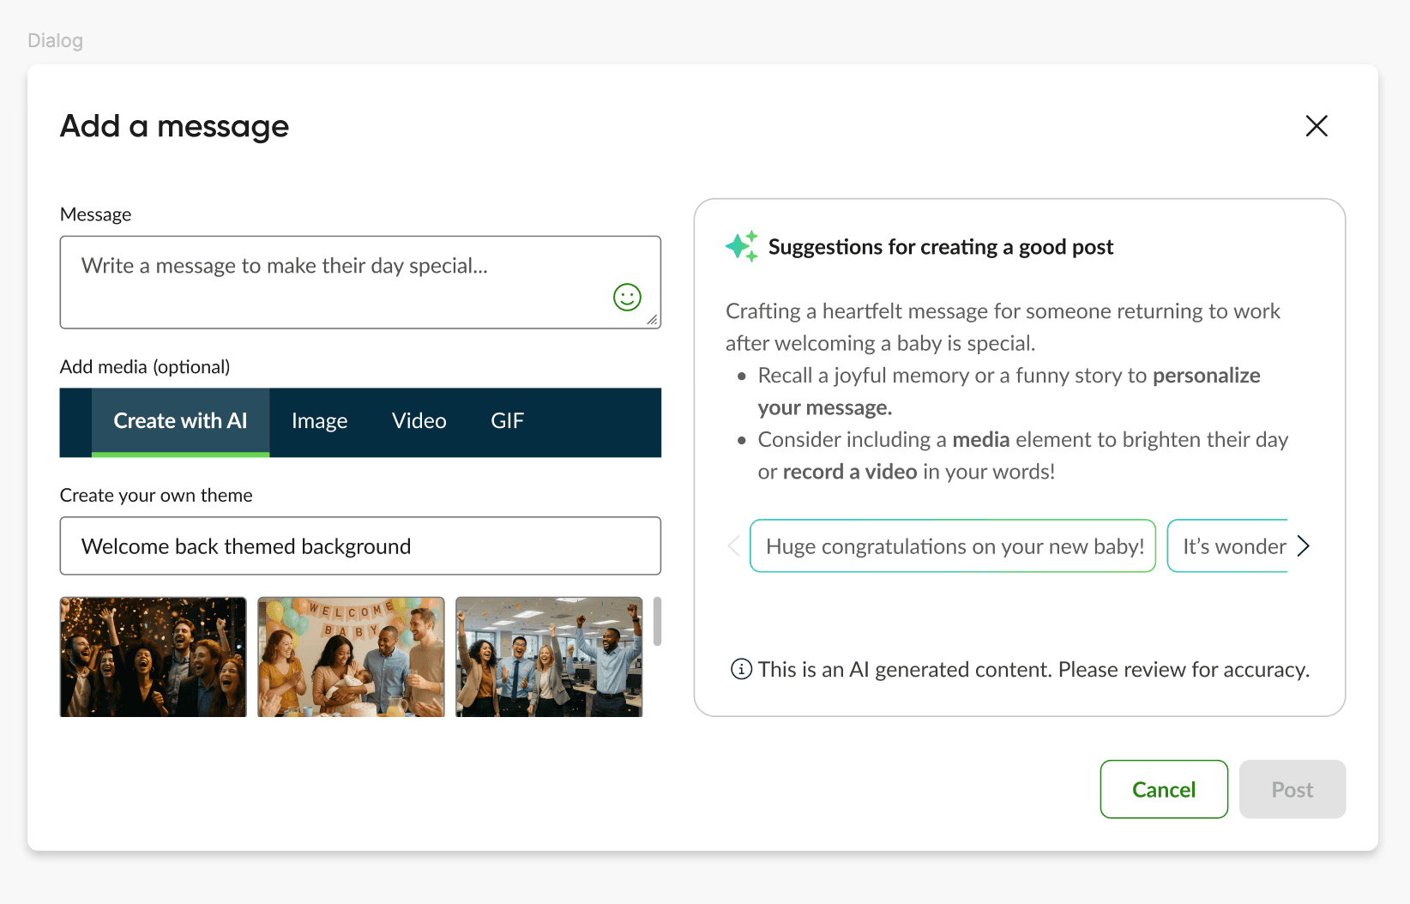Open the Video media tab
Viewport: 1410px width, 904px height.
419,422
